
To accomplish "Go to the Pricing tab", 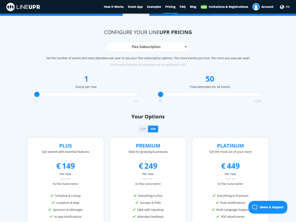I will [x=170, y=7].
